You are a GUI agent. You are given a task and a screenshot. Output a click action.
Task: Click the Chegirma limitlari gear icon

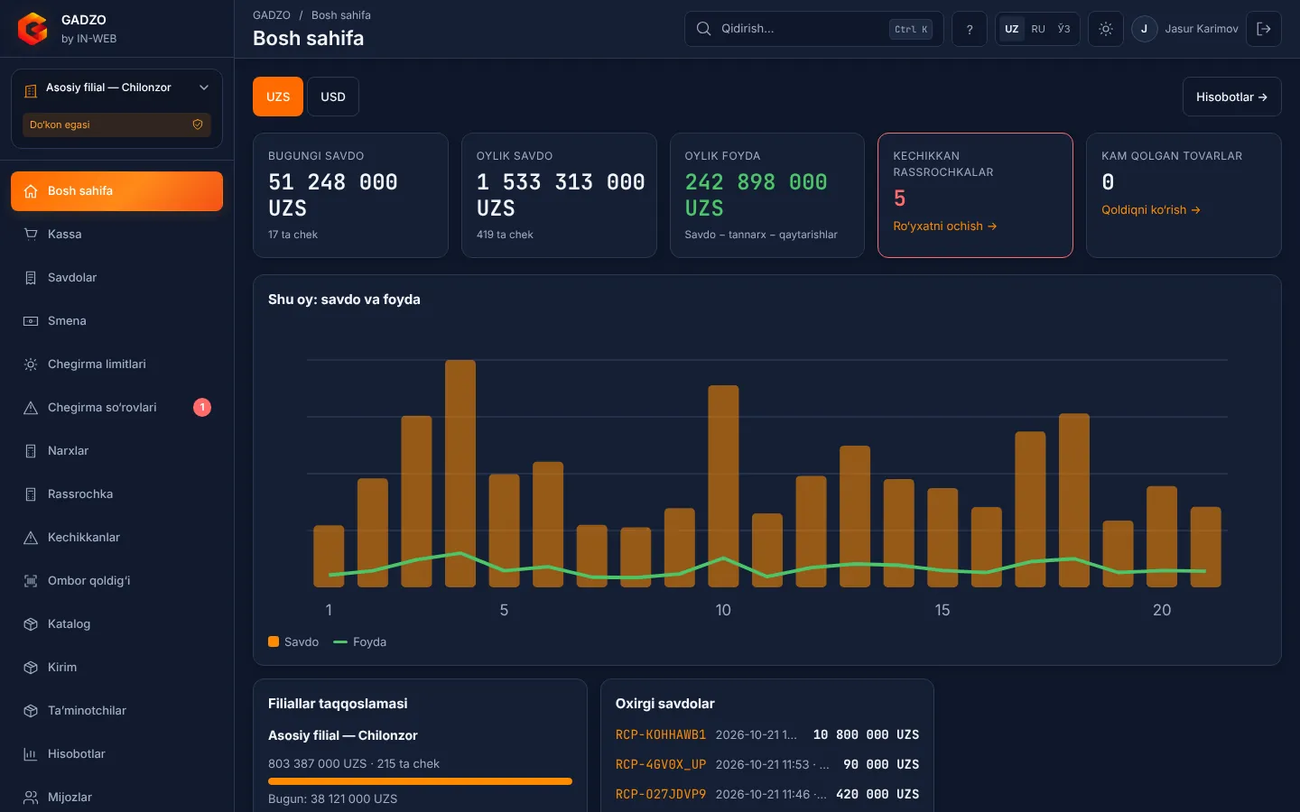(x=31, y=364)
